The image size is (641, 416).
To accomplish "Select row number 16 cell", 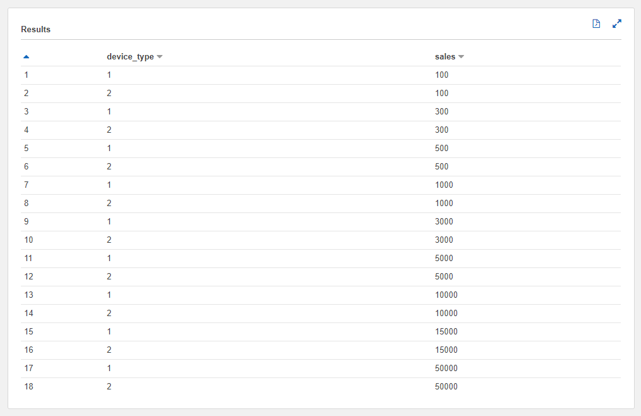I will (x=28, y=350).
